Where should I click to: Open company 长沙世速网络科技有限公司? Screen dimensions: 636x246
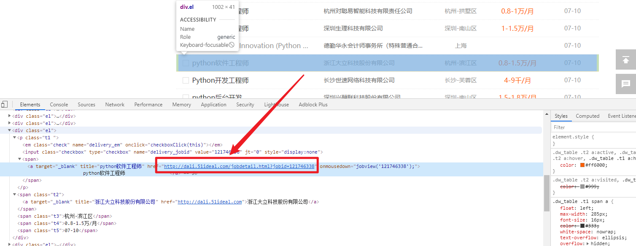click(359, 80)
